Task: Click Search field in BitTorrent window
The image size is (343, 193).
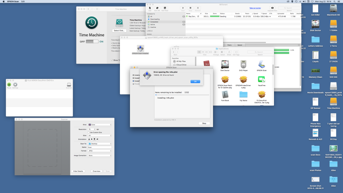Action: (x=289, y=8)
